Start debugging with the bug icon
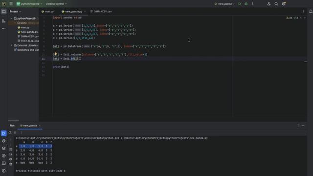 tap(246, 4)
